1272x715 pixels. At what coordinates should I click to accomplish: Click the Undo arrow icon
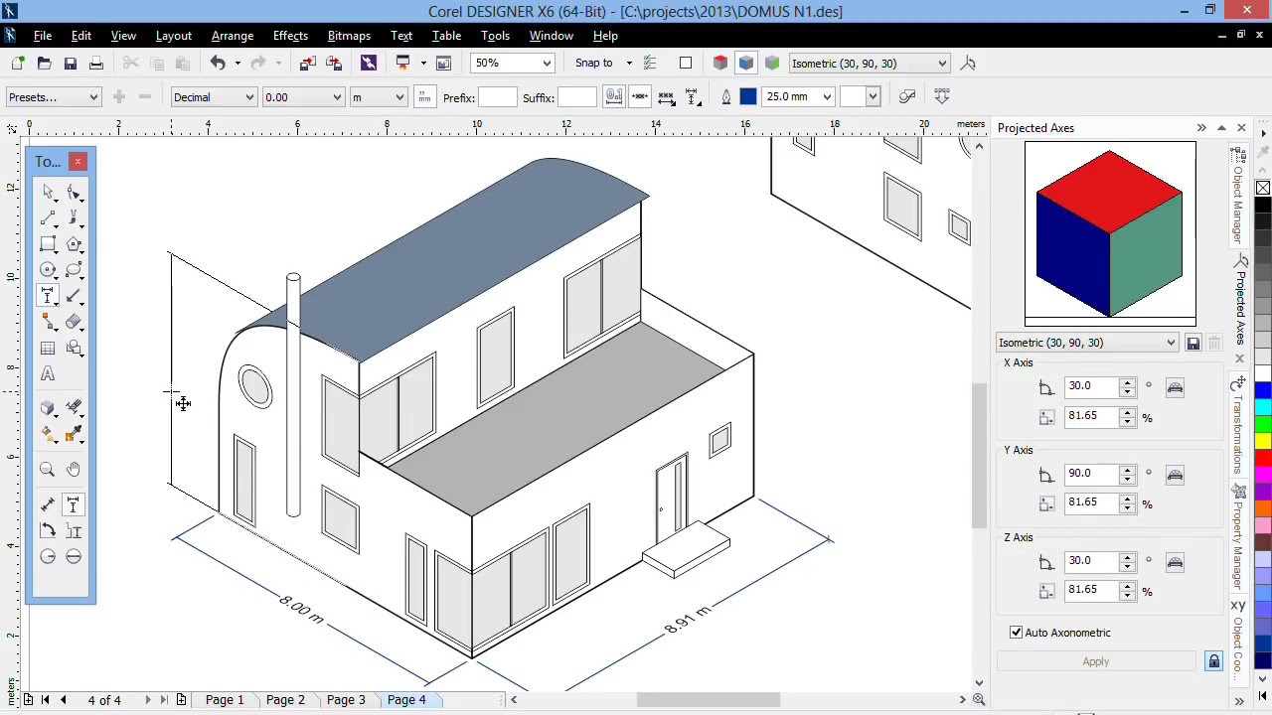(x=218, y=64)
